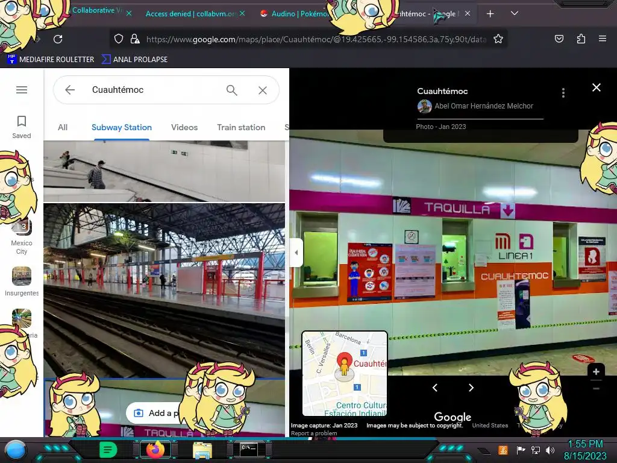The image size is (617, 463).
Task: Open the escalator photo thumbnail
Action: 164,171
